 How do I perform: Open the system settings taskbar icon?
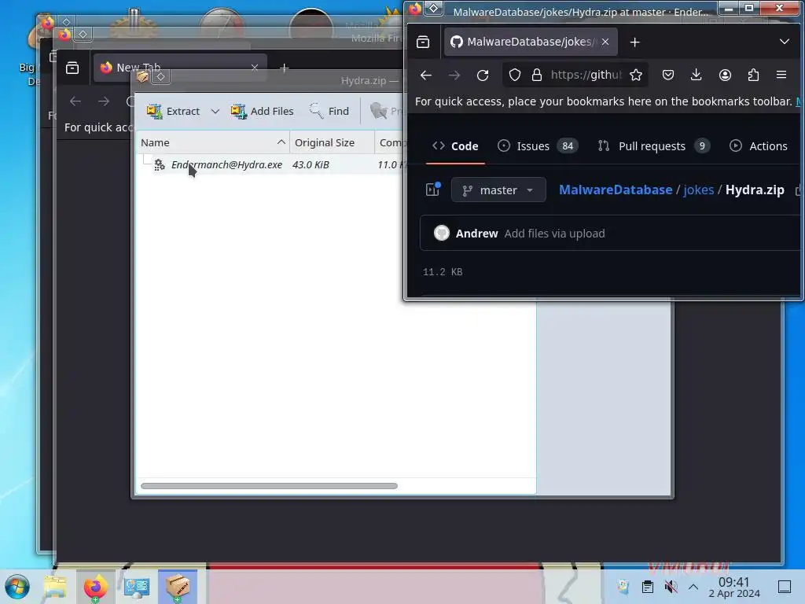coord(137,587)
